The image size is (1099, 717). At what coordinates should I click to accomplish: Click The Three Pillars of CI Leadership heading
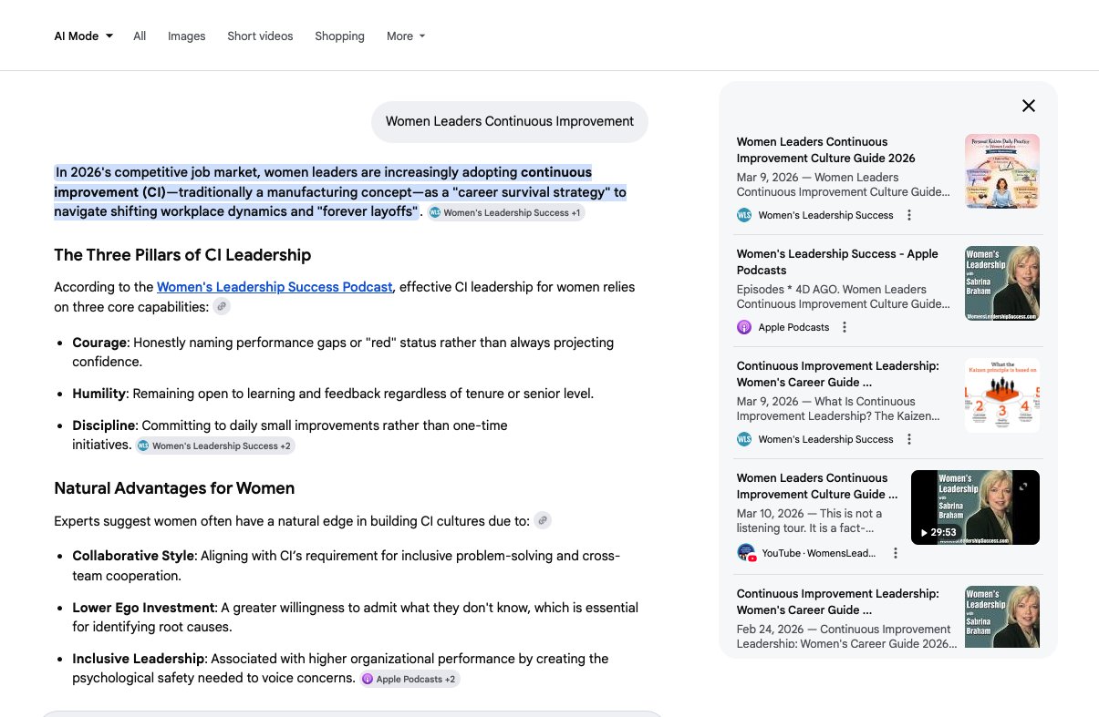point(182,255)
